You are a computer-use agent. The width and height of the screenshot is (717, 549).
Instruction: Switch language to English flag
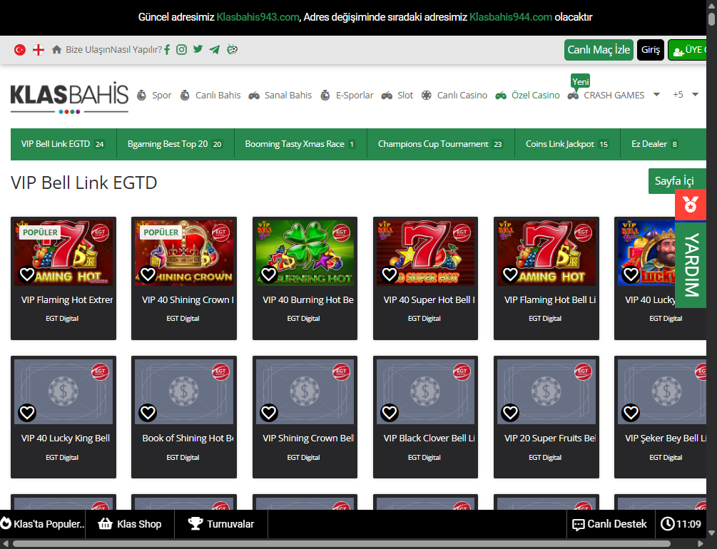tap(39, 50)
